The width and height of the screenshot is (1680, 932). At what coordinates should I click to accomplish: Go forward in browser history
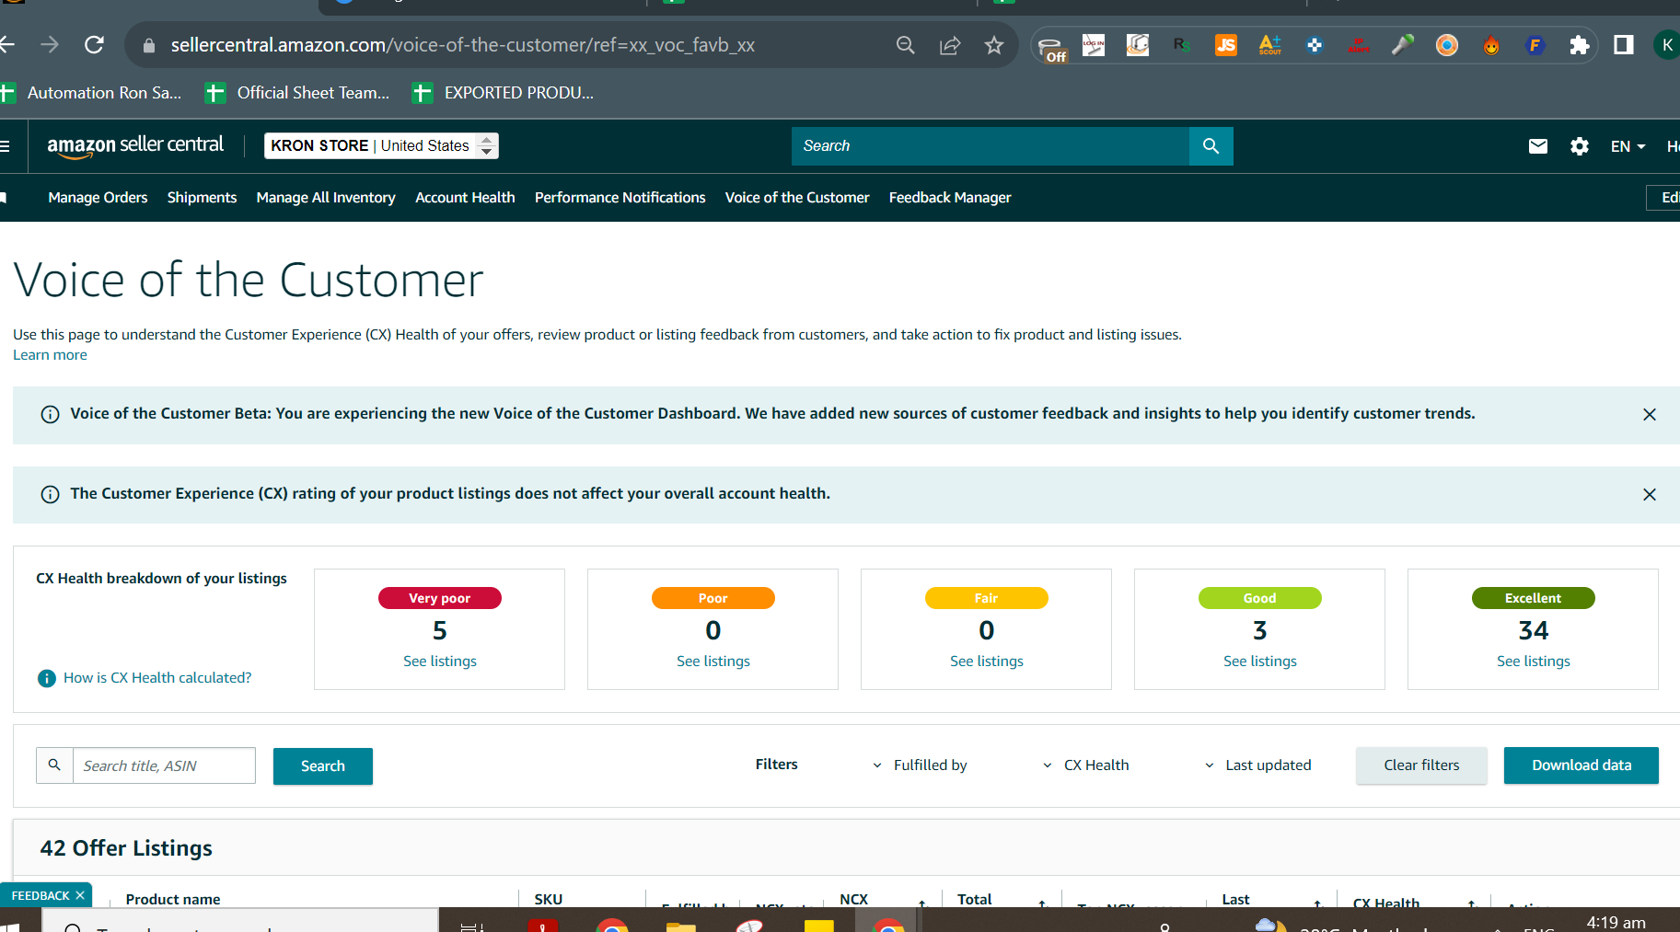(x=50, y=44)
